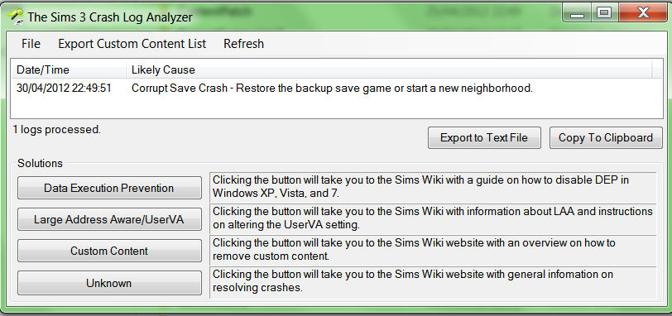Image resolution: width=672 pixels, height=316 pixels.
Task: Minimize the Crash Log Analyzer window
Action: [578, 13]
